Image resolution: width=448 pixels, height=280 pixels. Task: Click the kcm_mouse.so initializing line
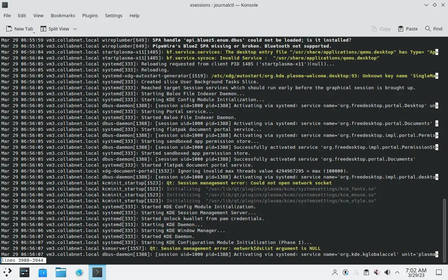[x=189, y=195]
